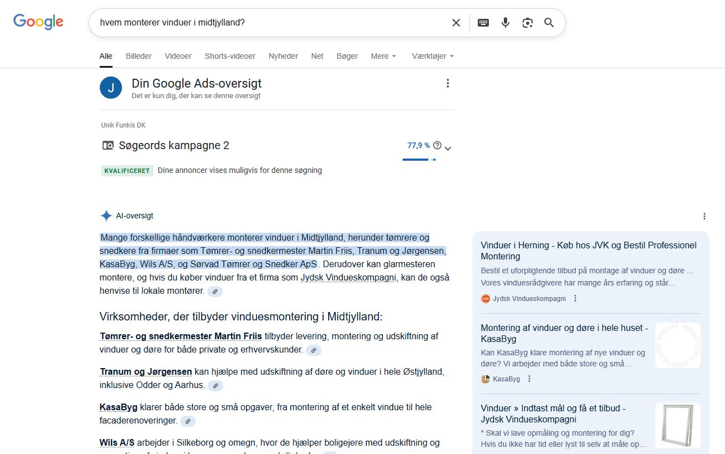
Task: Open the KasaByg card's circular logo thumbnail
Action: click(x=678, y=345)
